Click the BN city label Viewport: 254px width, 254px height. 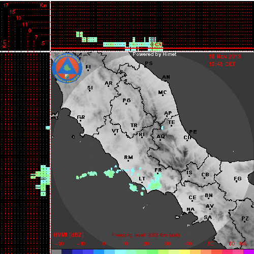point(209,196)
